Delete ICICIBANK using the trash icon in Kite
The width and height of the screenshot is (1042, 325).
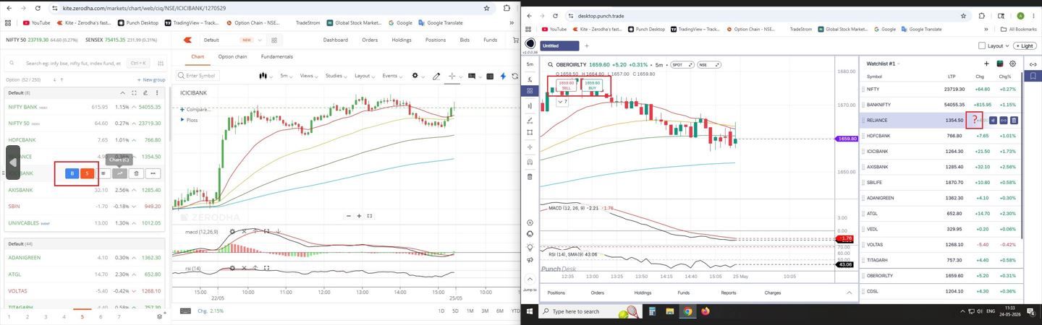point(136,173)
